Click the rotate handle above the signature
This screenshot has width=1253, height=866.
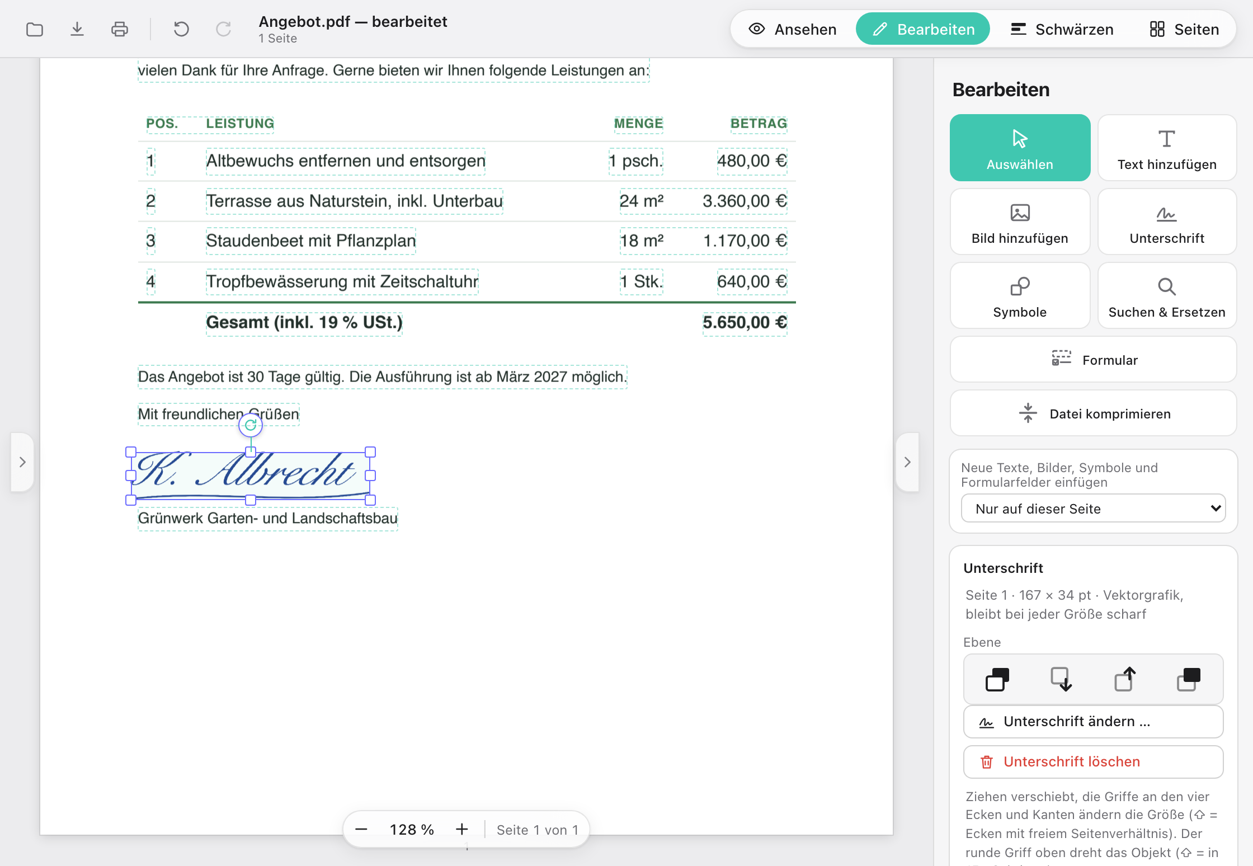(x=251, y=425)
